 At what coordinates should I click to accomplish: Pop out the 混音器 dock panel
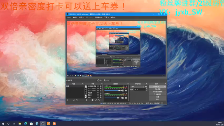128,84
